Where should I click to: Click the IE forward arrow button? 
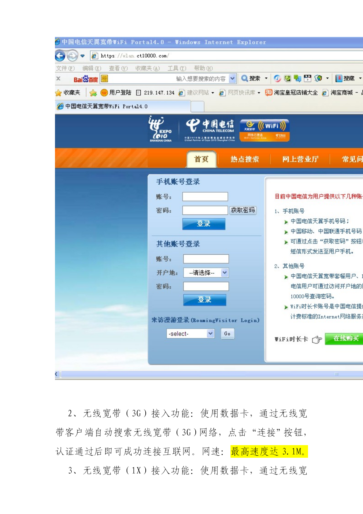tap(72, 56)
